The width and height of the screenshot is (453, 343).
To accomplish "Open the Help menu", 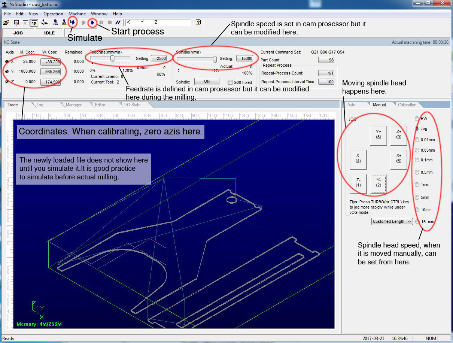I will [x=117, y=14].
